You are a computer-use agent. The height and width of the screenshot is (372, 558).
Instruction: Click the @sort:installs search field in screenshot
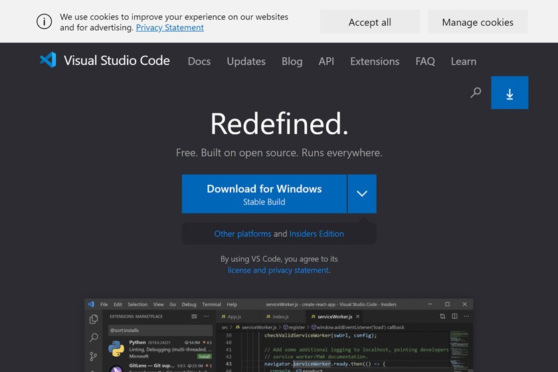[160, 330]
